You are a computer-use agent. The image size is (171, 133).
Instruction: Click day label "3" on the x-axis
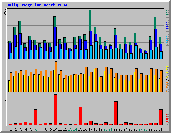pos(21,129)
